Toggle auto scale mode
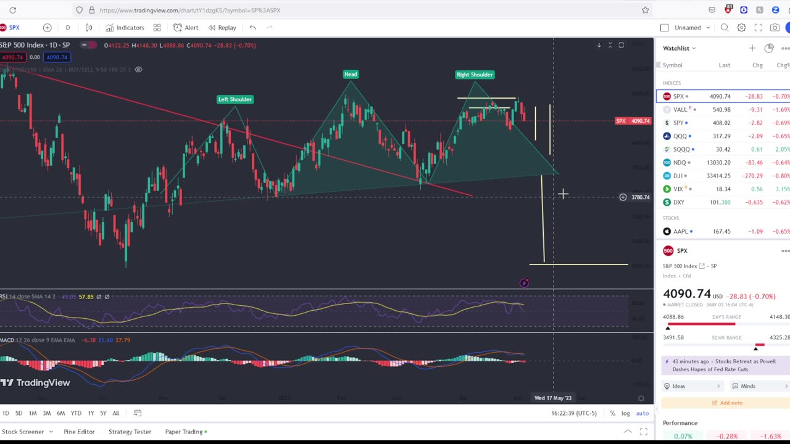This screenshot has height=444, width=790. [642, 413]
